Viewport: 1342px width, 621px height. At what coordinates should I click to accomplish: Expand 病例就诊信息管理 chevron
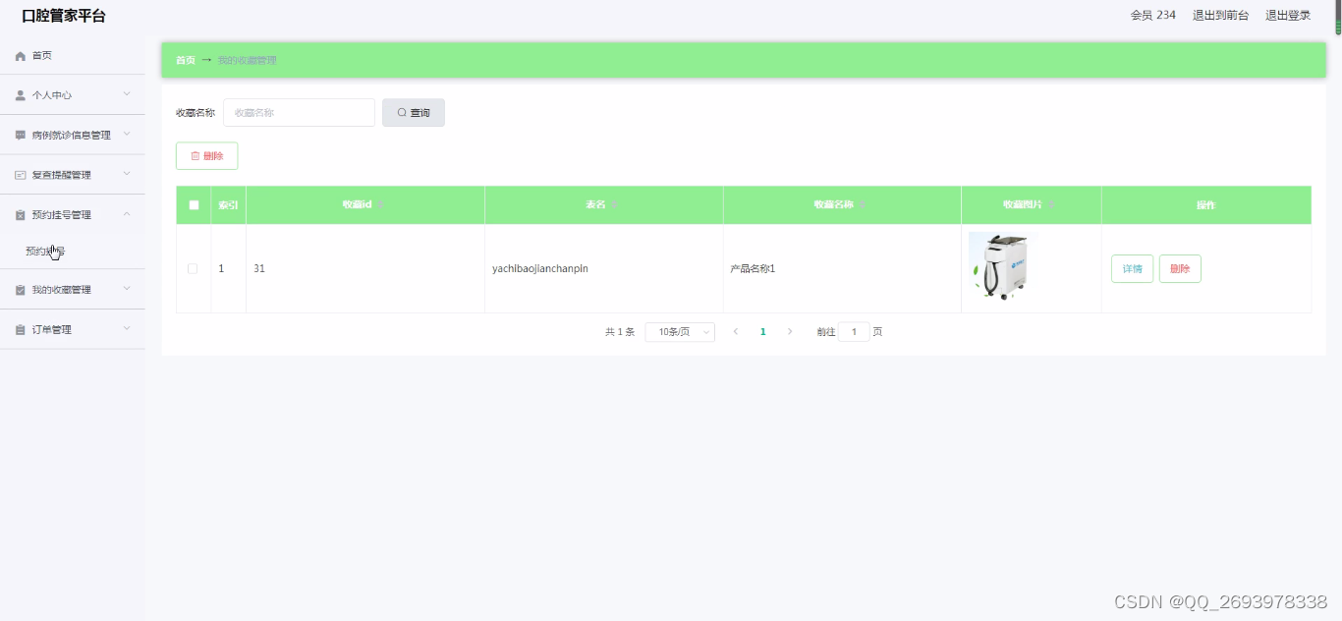coord(127,135)
